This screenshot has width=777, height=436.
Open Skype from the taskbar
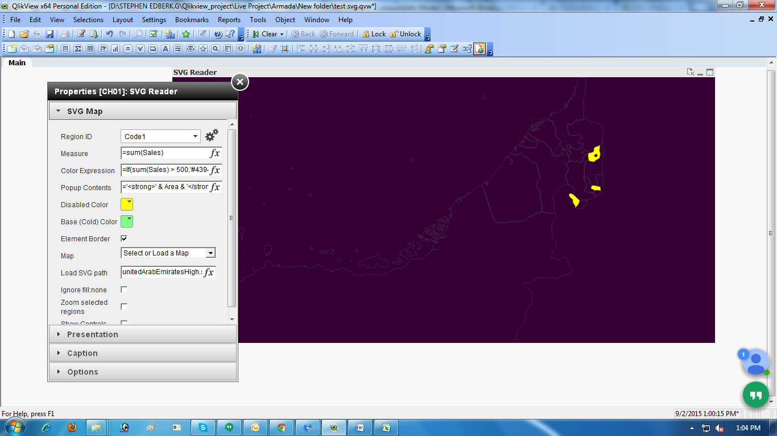pyautogui.click(x=203, y=427)
